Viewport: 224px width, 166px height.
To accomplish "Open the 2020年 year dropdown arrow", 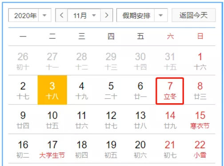I will point(44,15).
